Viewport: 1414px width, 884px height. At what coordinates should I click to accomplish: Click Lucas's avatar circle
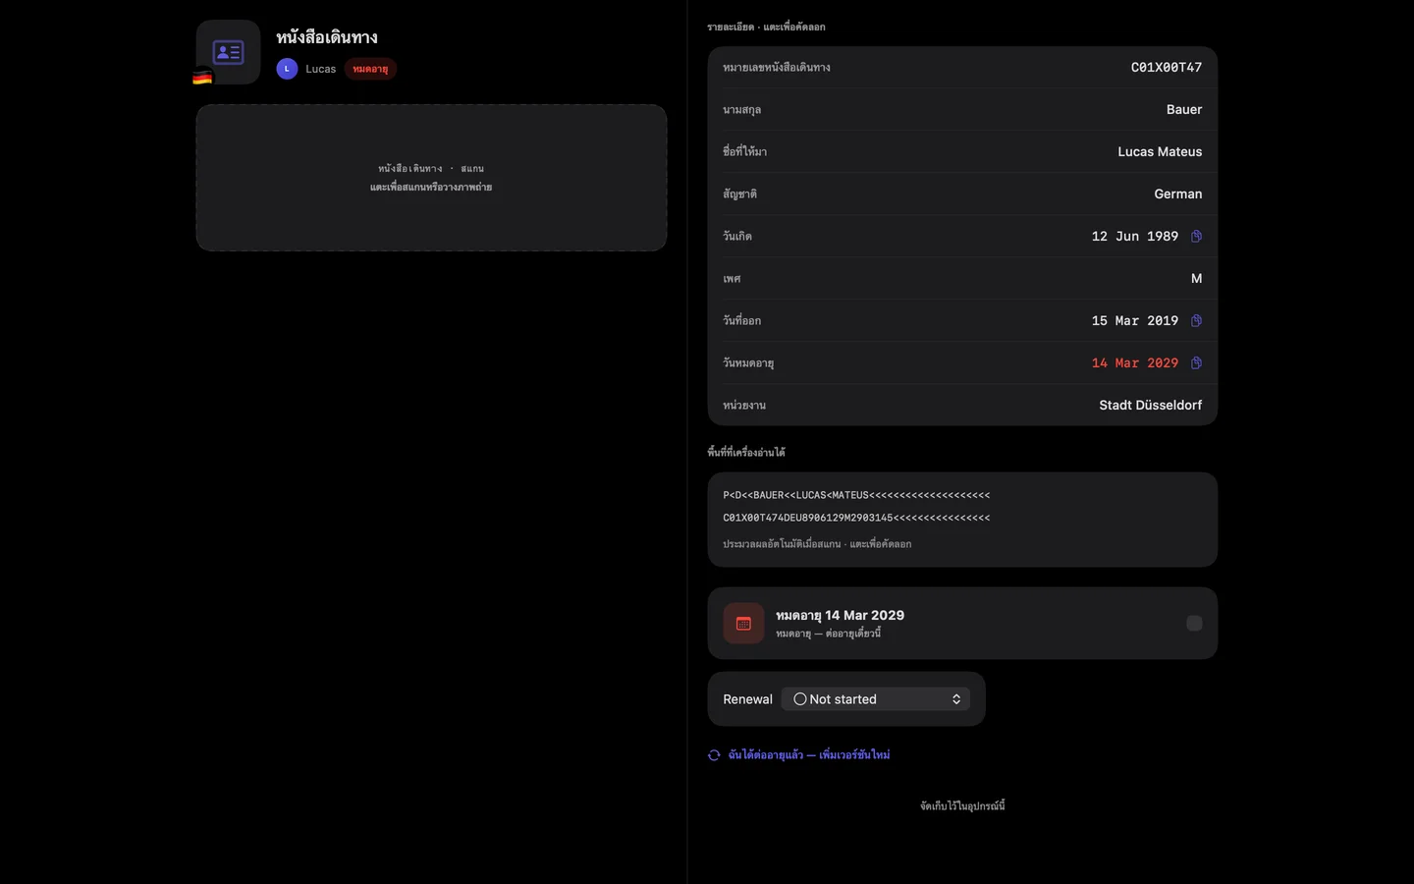(x=287, y=69)
